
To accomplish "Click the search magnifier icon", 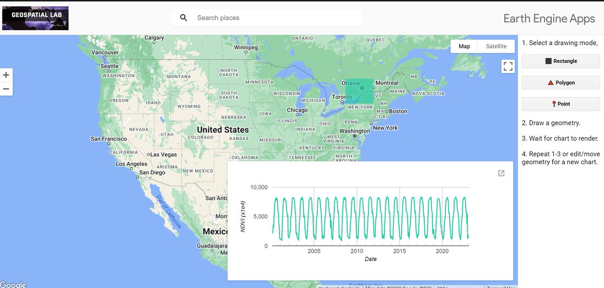I will pos(184,18).
